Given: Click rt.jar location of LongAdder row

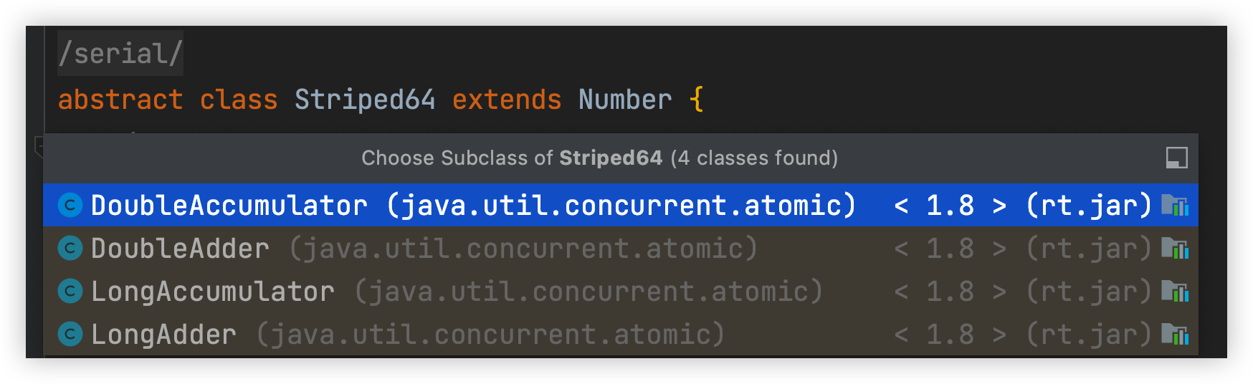Looking at the screenshot, I should tap(1088, 335).
